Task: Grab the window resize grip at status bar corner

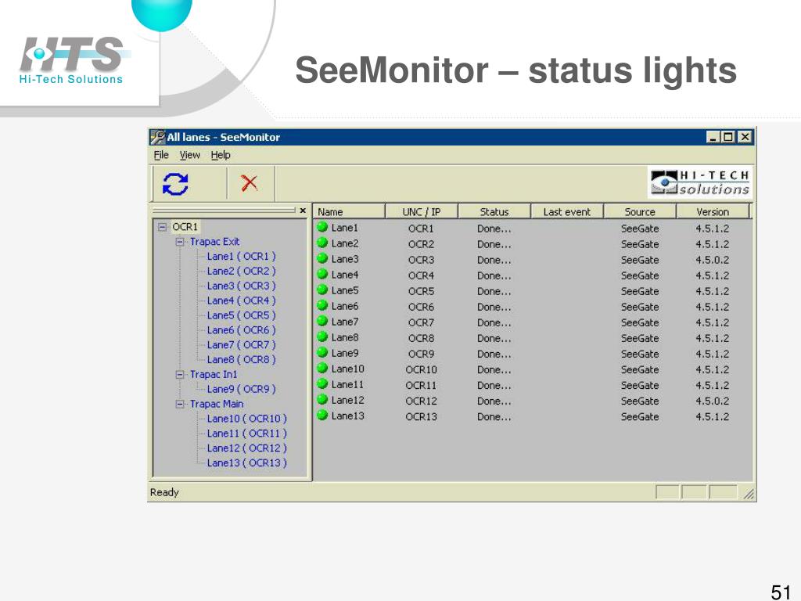Action: [x=749, y=494]
